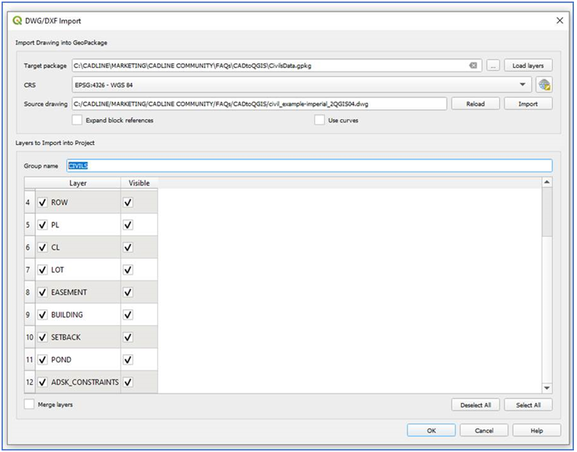Click the BUILDING layer name text
Screen dimensions: 577x452
[x=67, y=315]
